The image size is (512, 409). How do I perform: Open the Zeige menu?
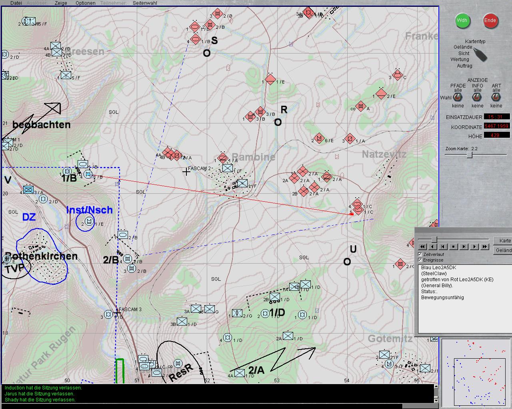point(61,3)
